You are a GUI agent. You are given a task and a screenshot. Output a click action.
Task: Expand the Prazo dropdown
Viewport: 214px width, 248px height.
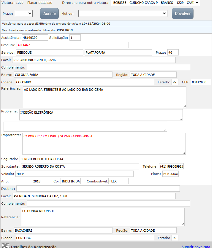click(x=23, y=13)
